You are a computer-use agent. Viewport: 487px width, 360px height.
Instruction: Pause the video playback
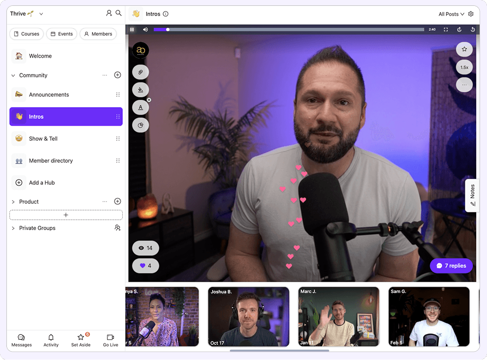point(132,29)
